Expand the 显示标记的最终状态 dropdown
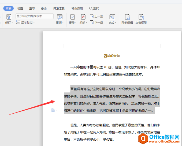 [52, 16]
